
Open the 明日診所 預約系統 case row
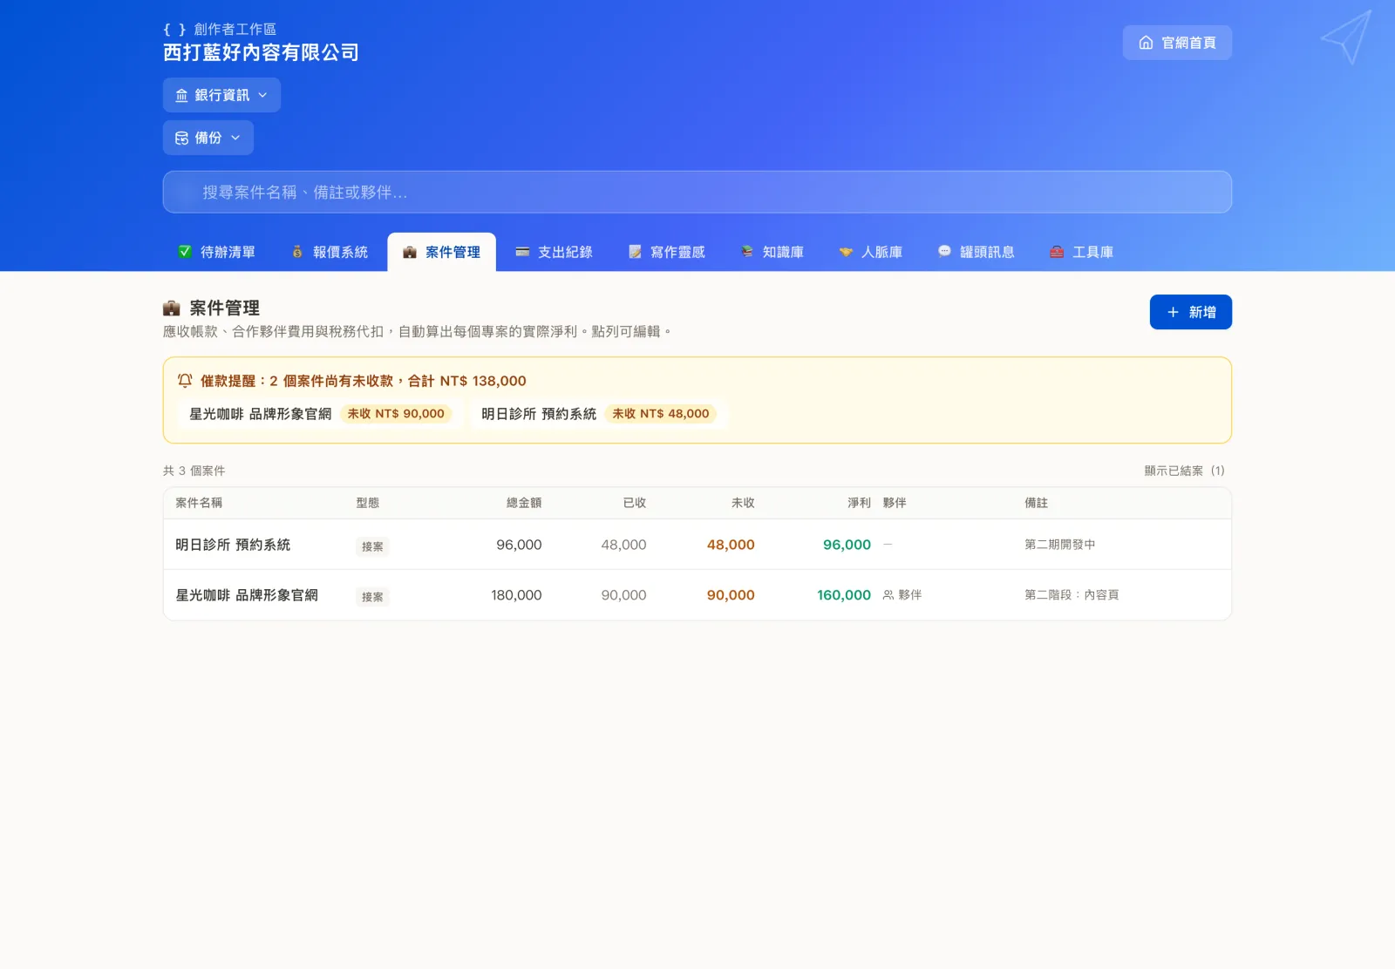coord(697,545)
